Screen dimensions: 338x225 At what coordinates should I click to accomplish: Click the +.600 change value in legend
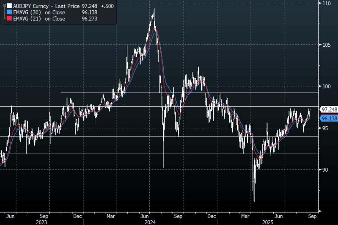click(107, 6)
